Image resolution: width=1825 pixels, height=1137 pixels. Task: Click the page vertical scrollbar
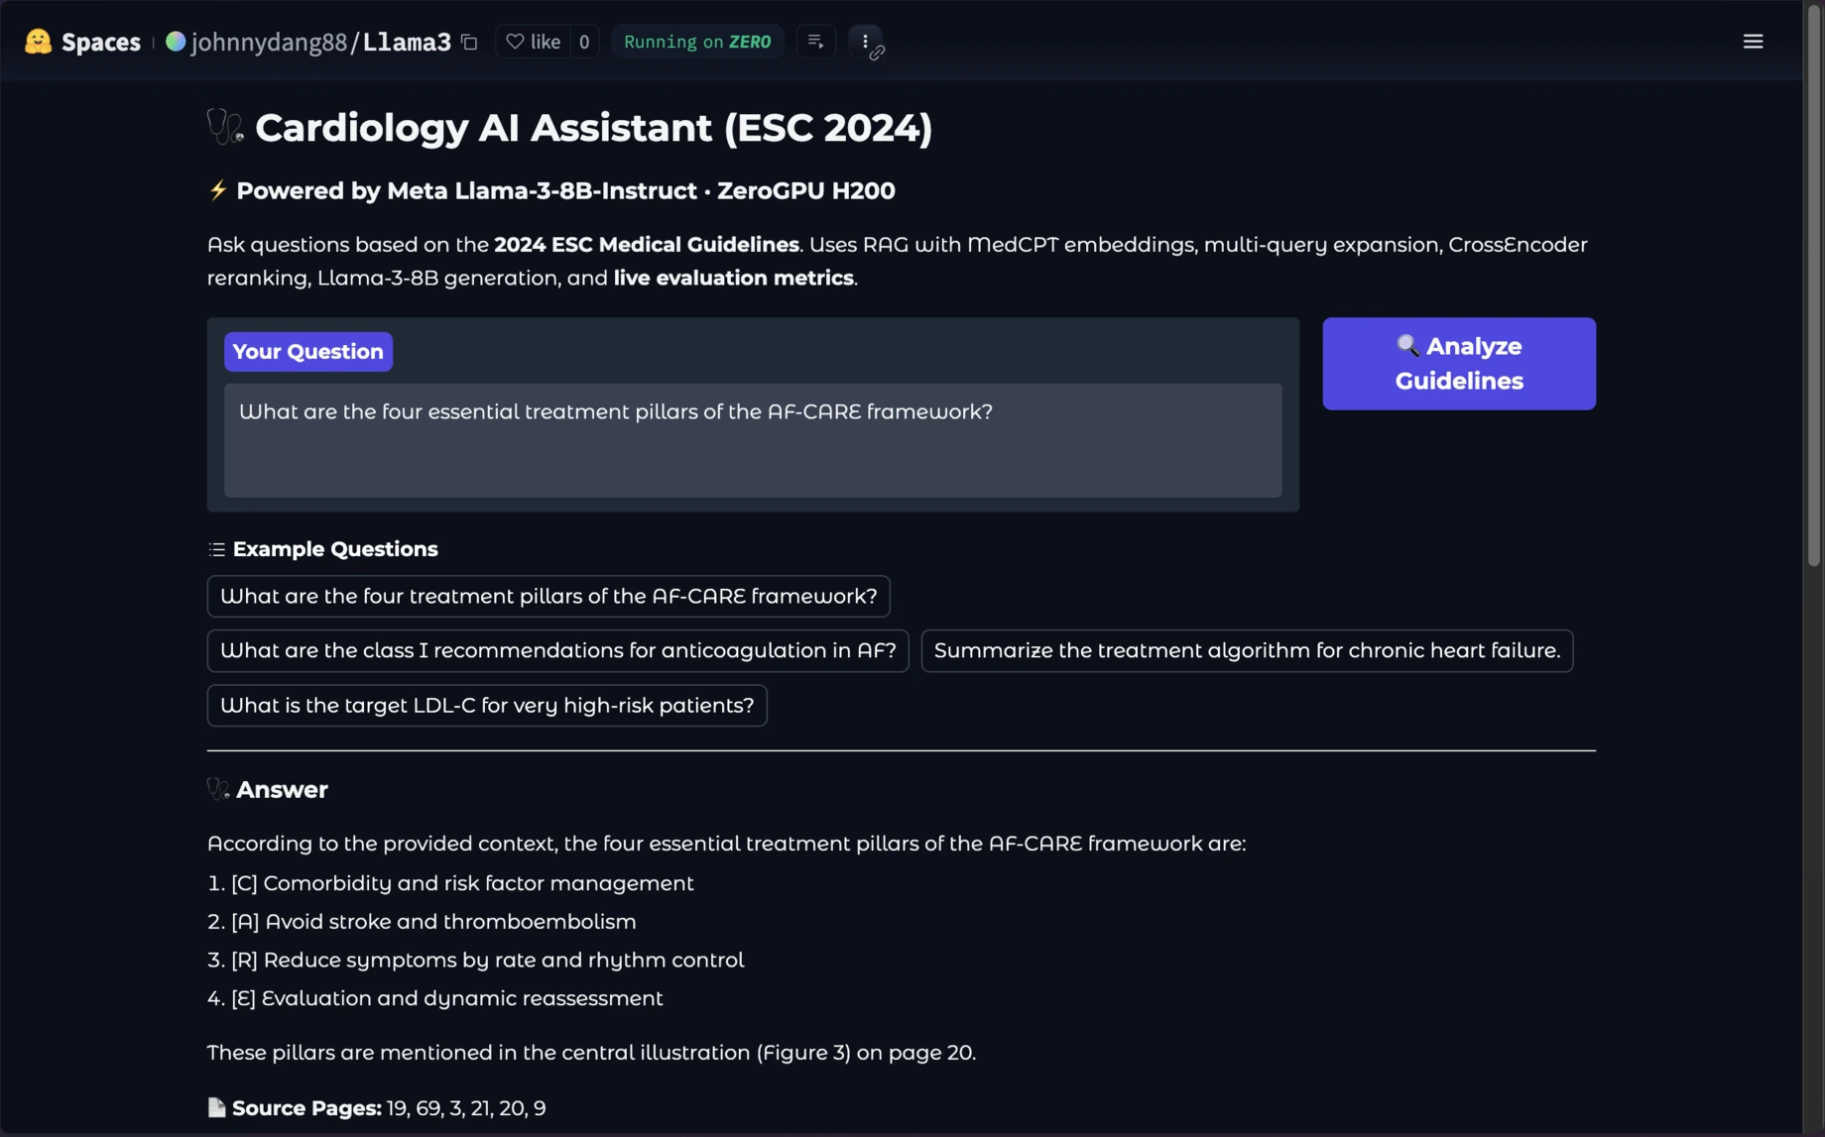pyautogui.click(x=1813, y=287)
